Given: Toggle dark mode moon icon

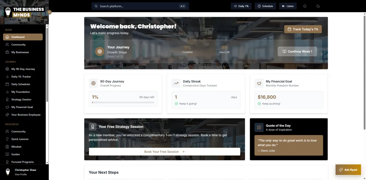Looking at the screenshot, I should 318,6.
